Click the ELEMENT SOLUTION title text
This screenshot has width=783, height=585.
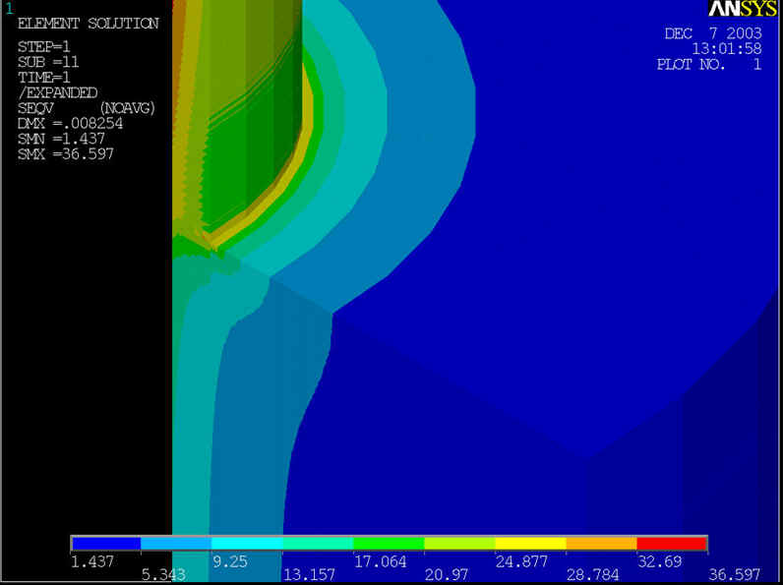click(89, 24)
